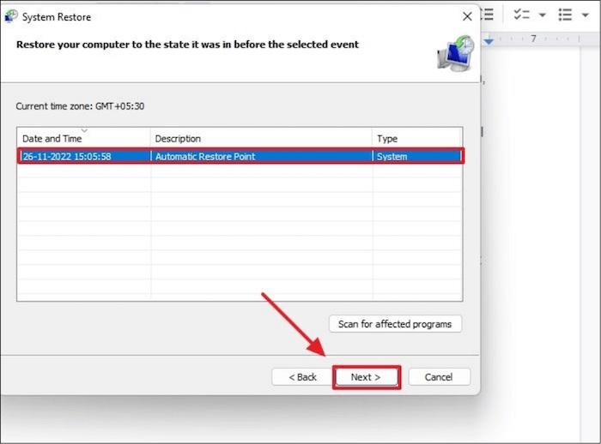Sort by Type column header
The height and width of the screenshot is (444, 601).
(416, 138)
